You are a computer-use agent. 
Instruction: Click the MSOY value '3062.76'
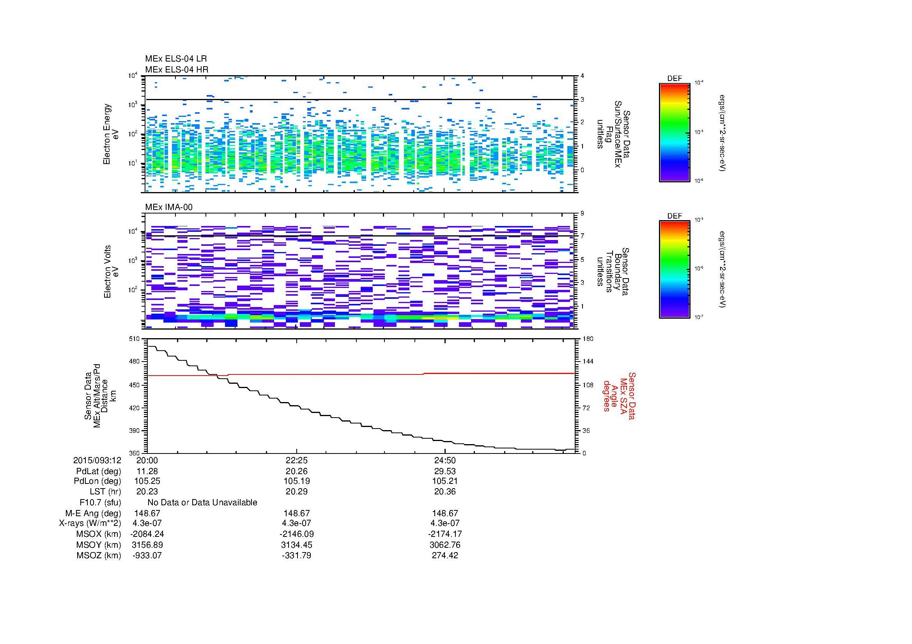click(x=445, y=545)
